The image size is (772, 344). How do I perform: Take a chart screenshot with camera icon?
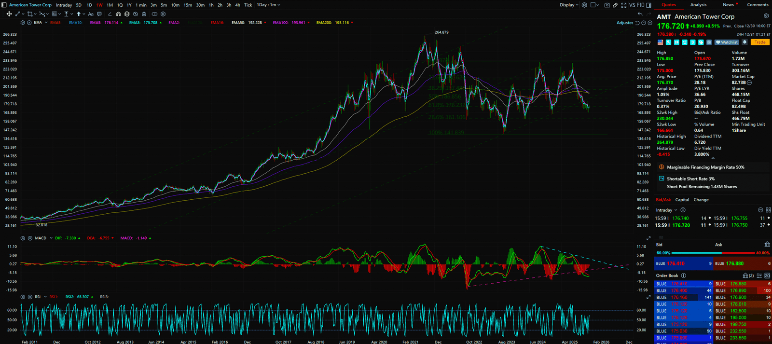point(607,5)
